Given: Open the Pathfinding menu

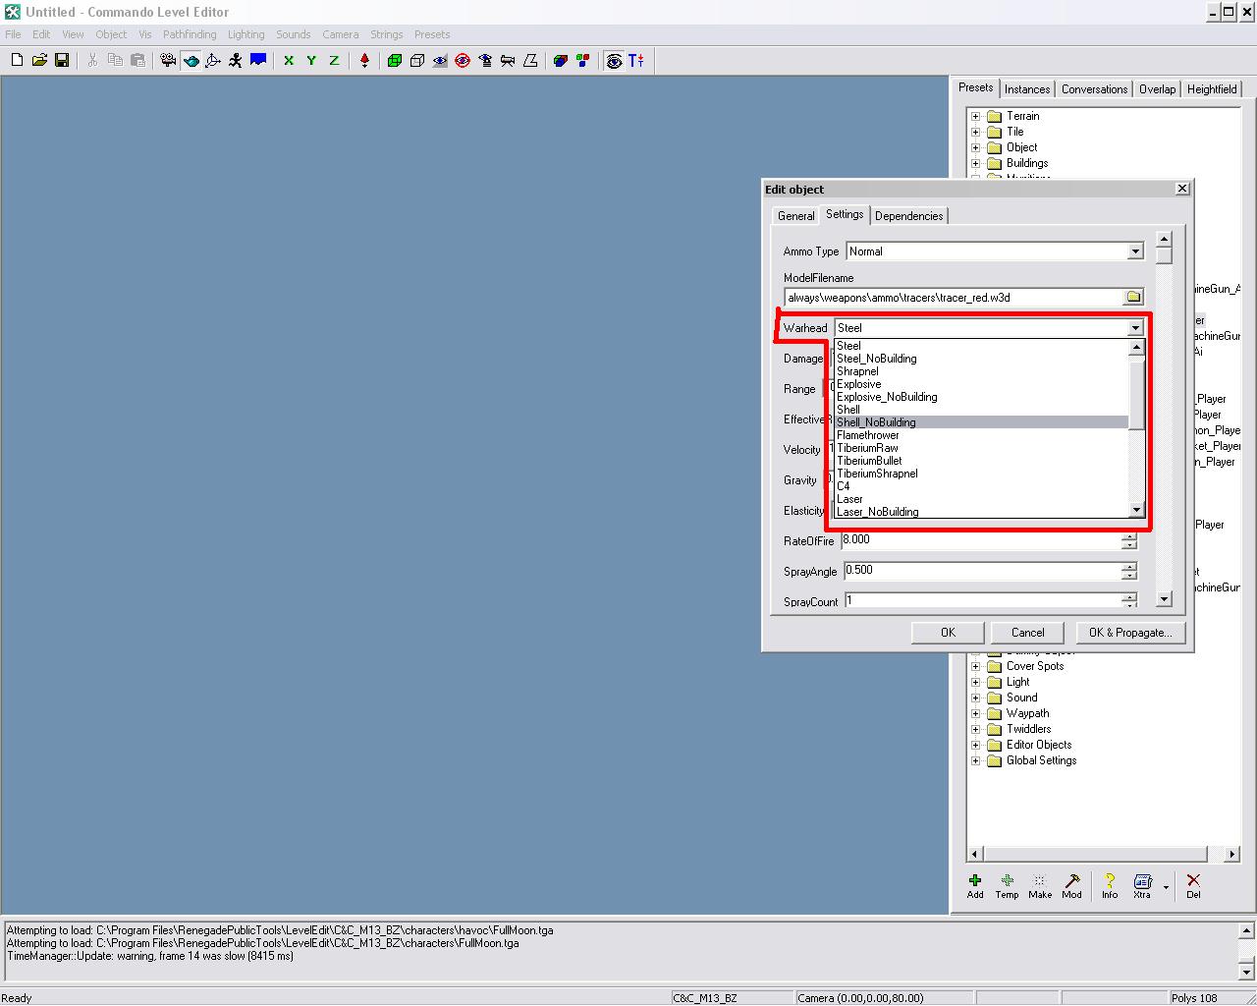Looking at the screenshot, I should pos(190,34).
